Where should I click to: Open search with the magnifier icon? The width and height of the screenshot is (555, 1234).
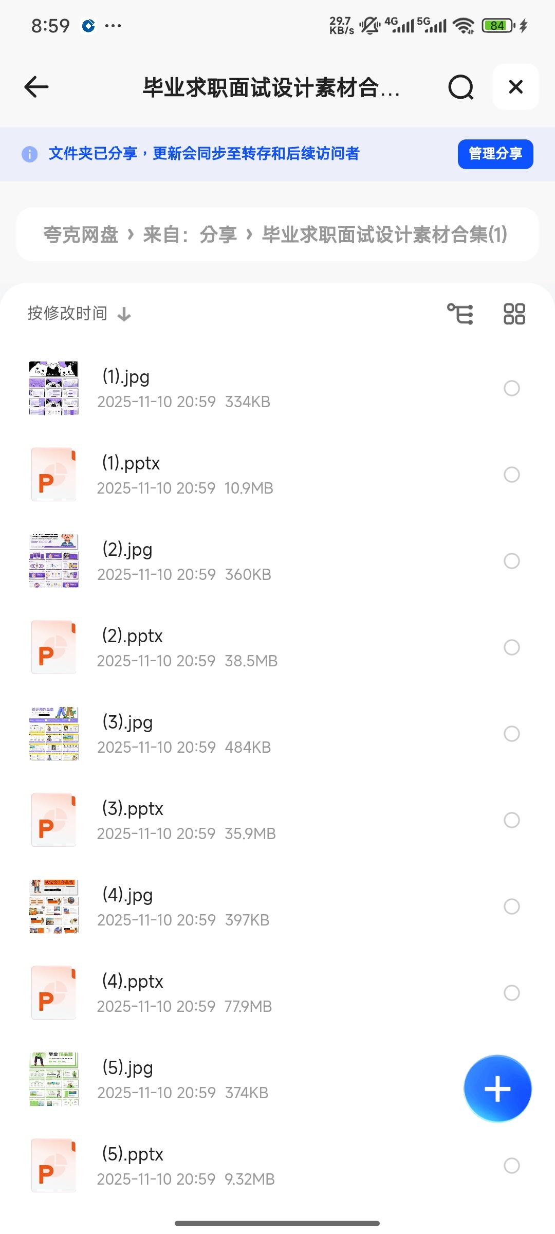461,87
